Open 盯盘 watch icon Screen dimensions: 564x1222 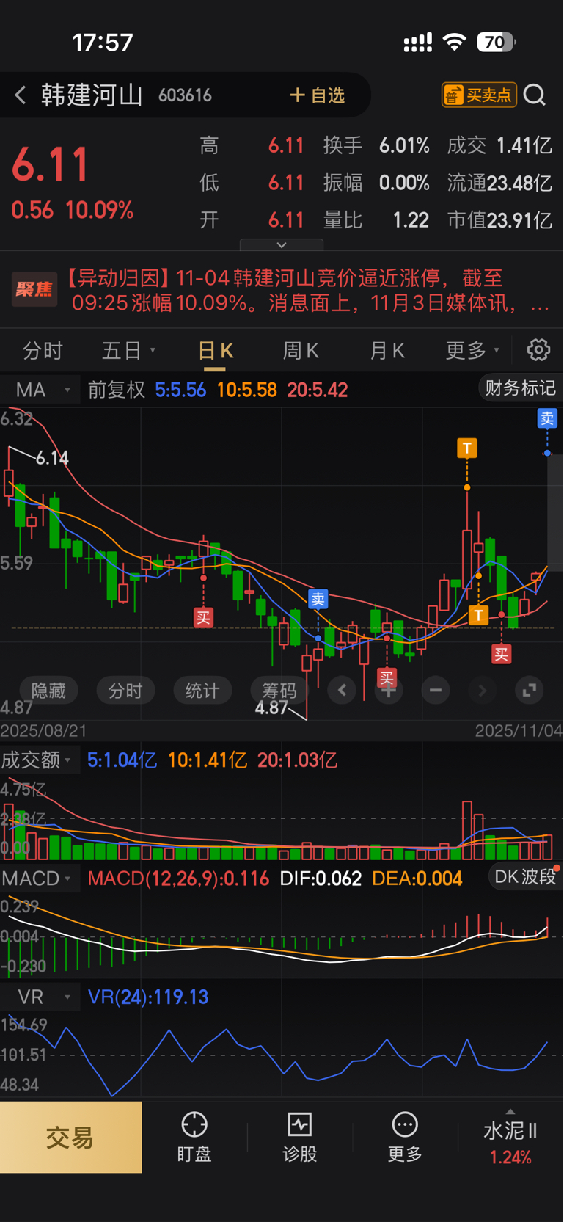click(x=194, y=1137)
